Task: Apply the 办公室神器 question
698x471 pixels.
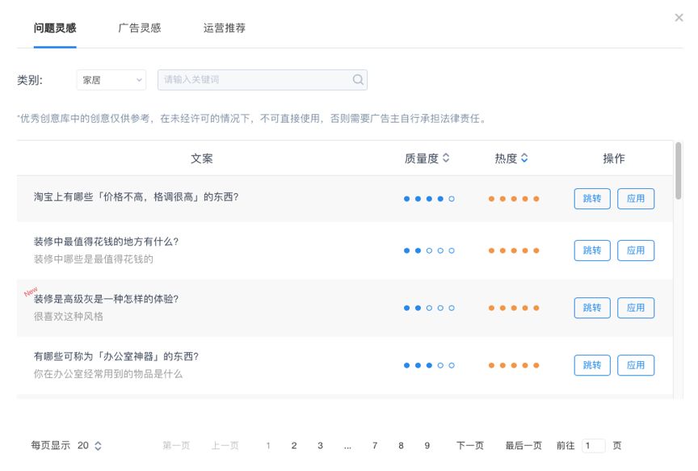Action: coord(636,365)
